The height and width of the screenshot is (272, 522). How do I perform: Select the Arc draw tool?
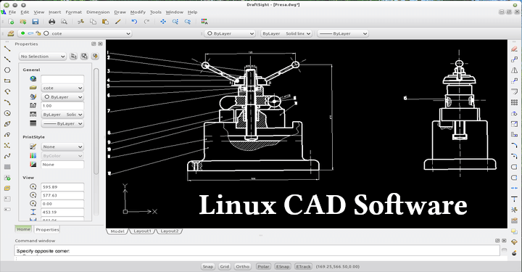tap(7, 102)
